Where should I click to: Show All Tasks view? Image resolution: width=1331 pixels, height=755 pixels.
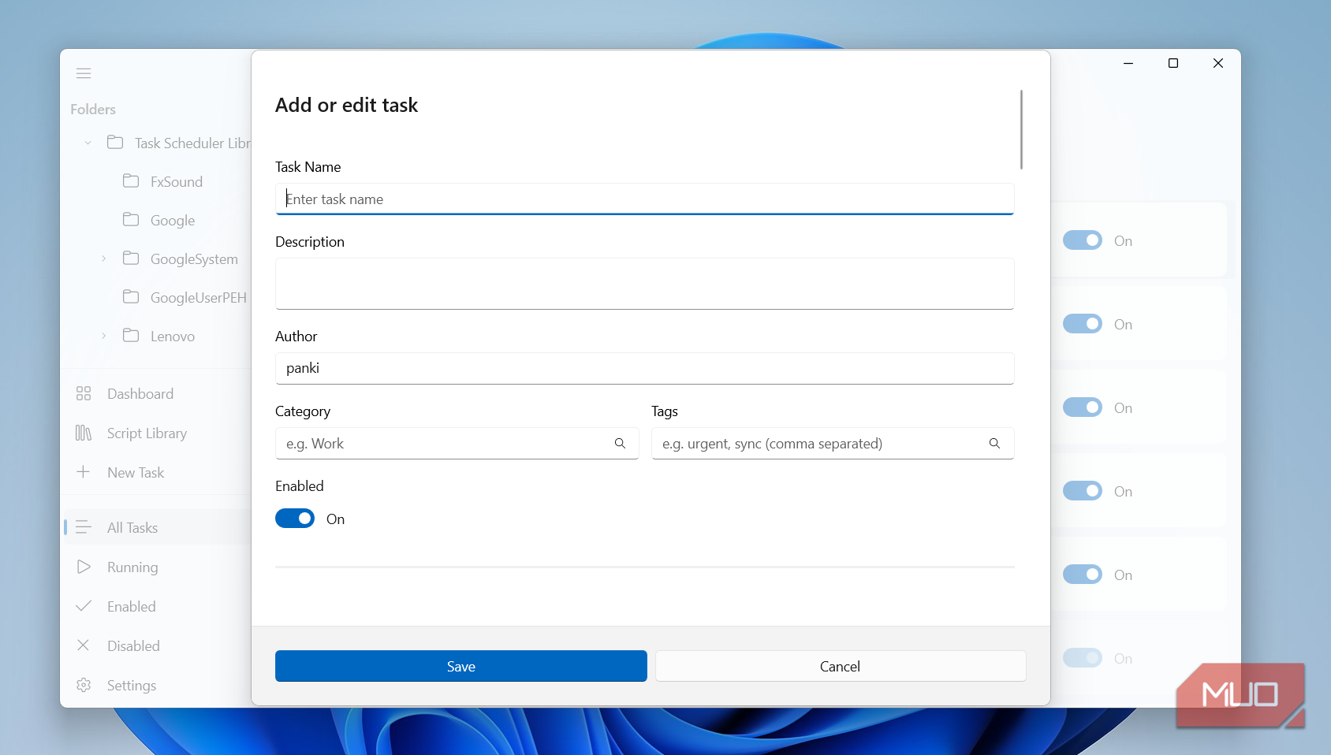tap(132, 527)
